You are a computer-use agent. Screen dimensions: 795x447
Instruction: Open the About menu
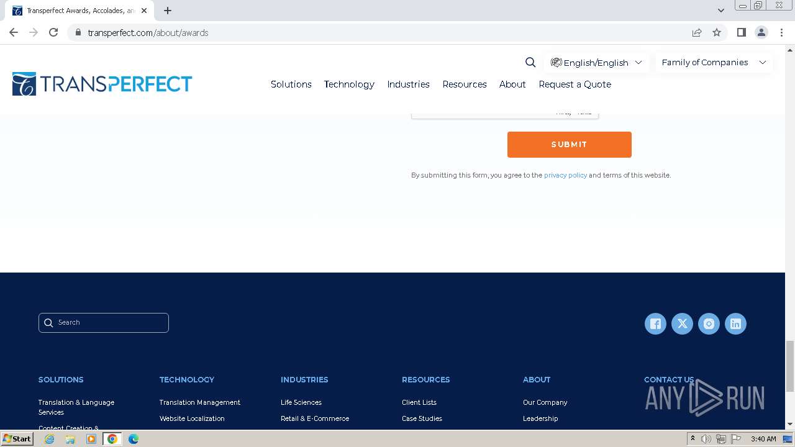(x=512, y=84)
